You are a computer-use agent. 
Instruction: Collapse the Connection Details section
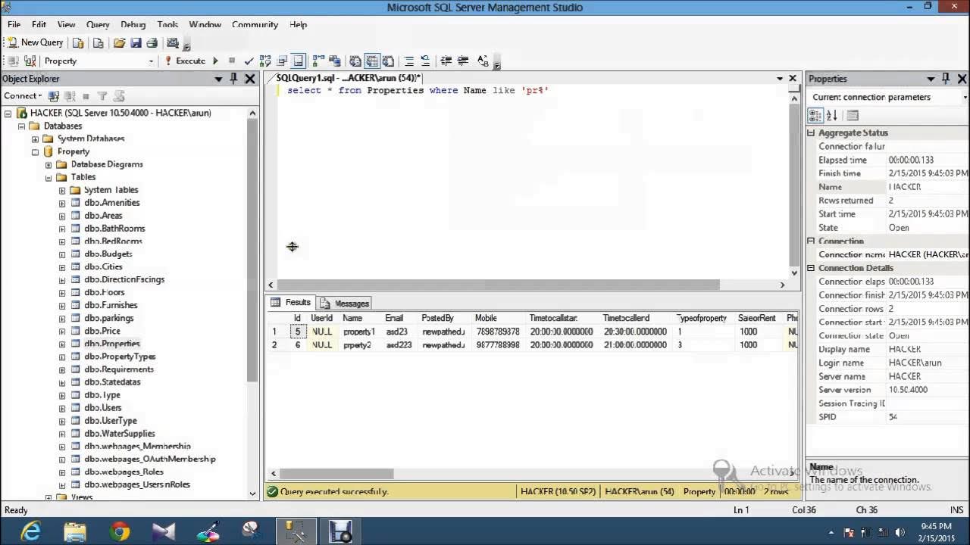[811, 268]
